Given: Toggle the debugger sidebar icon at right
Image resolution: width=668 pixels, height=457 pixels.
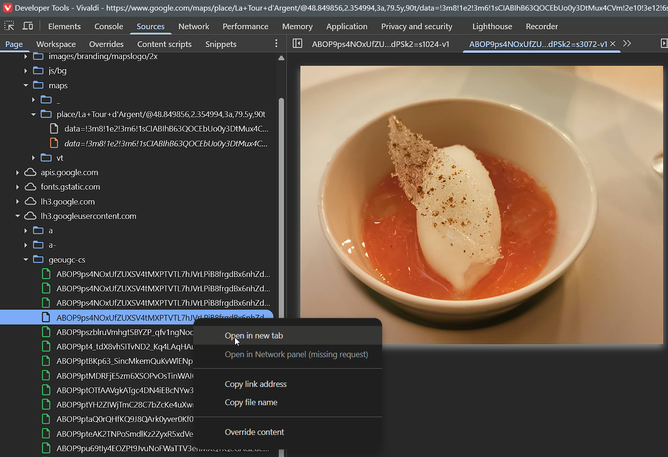Looking at the screenshot, I should click(664, 44).
